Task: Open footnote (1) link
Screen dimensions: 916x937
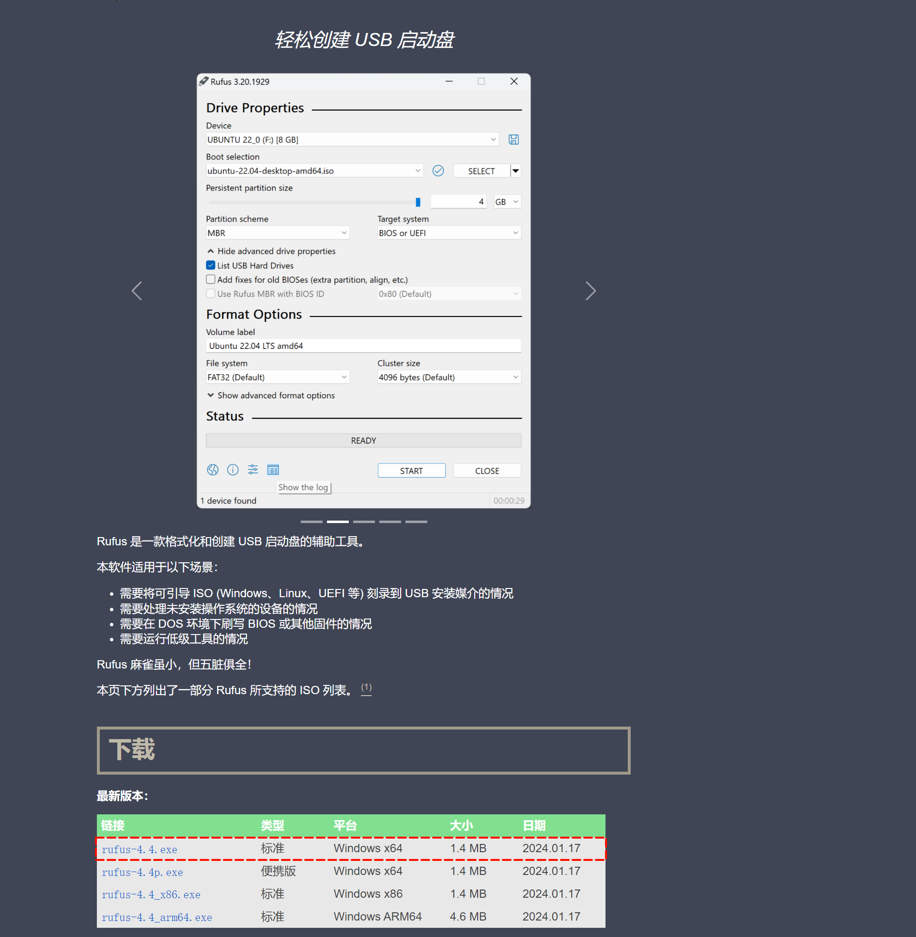Action: (366, 688)
